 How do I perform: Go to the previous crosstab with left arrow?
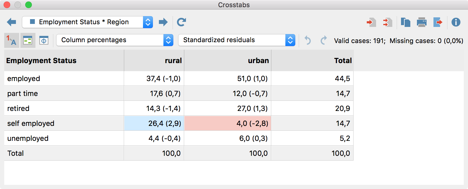[11, 22]
